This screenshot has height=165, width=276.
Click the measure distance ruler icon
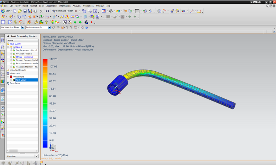tap(199, 12)
